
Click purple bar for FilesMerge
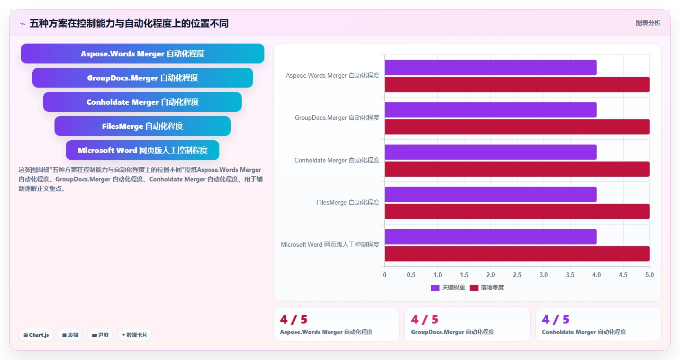click(x=490, y=194)
